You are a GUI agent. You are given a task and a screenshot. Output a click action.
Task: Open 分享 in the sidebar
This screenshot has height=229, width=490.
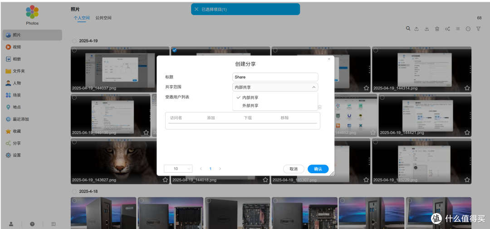[32, 143]
